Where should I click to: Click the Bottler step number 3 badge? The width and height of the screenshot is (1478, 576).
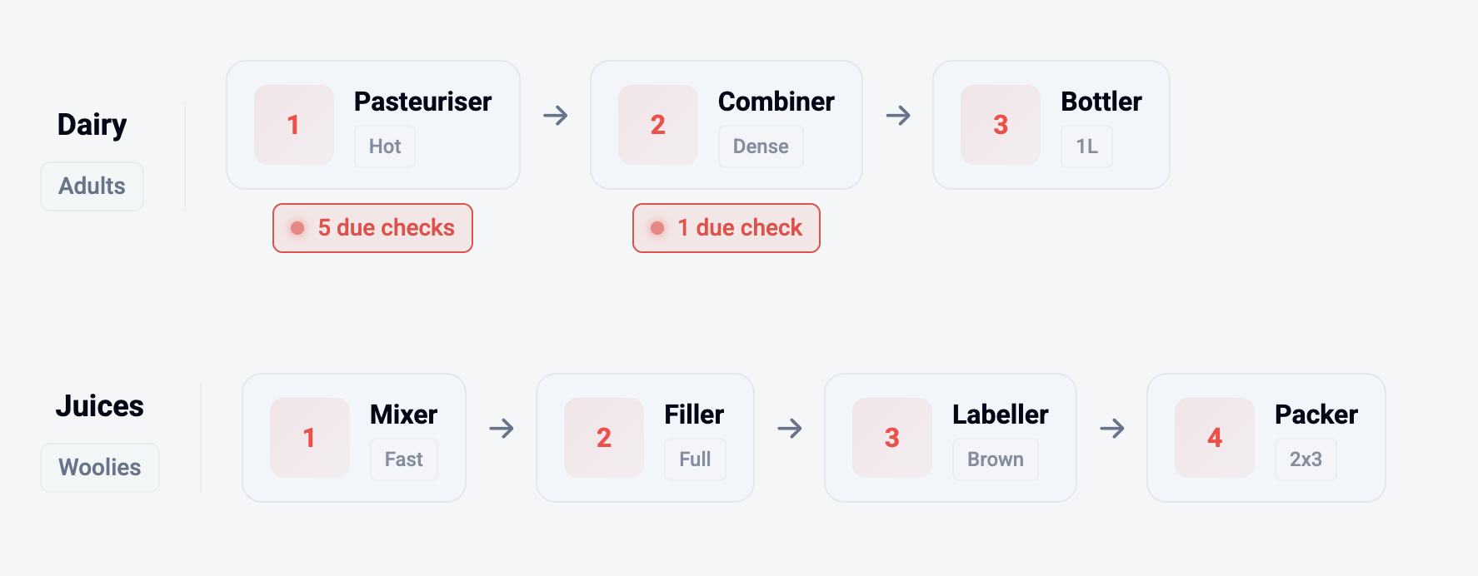click(x=1000, y=125)
